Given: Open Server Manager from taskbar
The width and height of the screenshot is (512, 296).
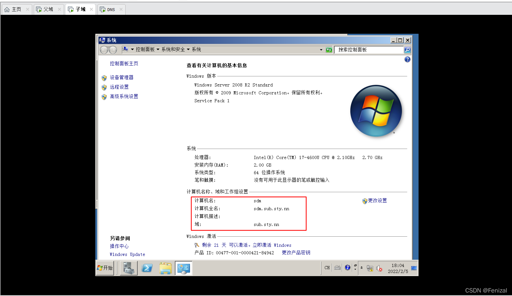Looking at the screenshot, I should point(128,268).
